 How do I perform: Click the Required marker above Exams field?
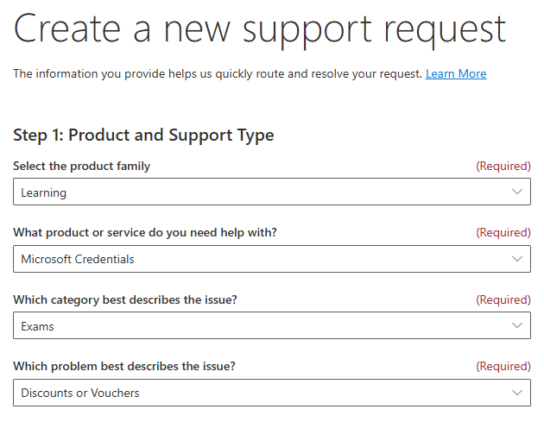point(503,299)
